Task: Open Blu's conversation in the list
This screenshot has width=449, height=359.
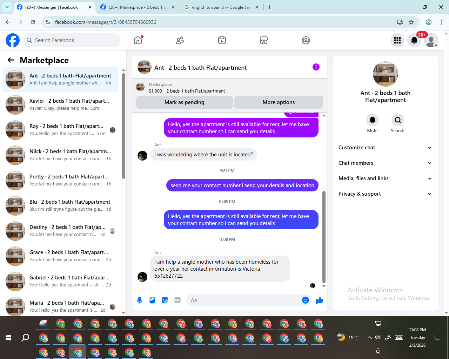Action: [60, 206]
